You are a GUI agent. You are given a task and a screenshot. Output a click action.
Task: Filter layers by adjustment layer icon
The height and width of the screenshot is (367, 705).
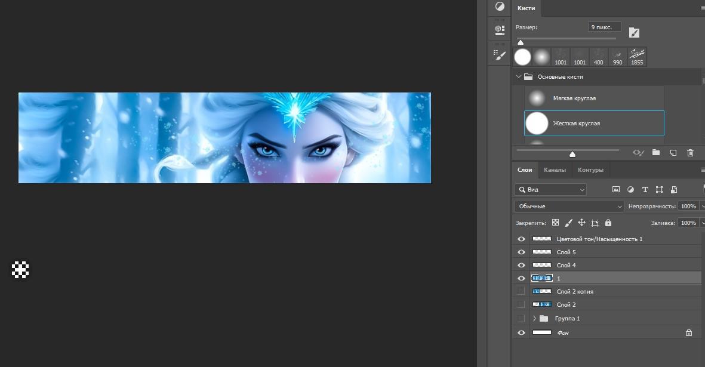coord(630,189)
